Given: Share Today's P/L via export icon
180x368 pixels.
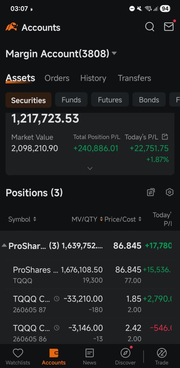Looking at the screenshot, I should click(x=165, y=137).
